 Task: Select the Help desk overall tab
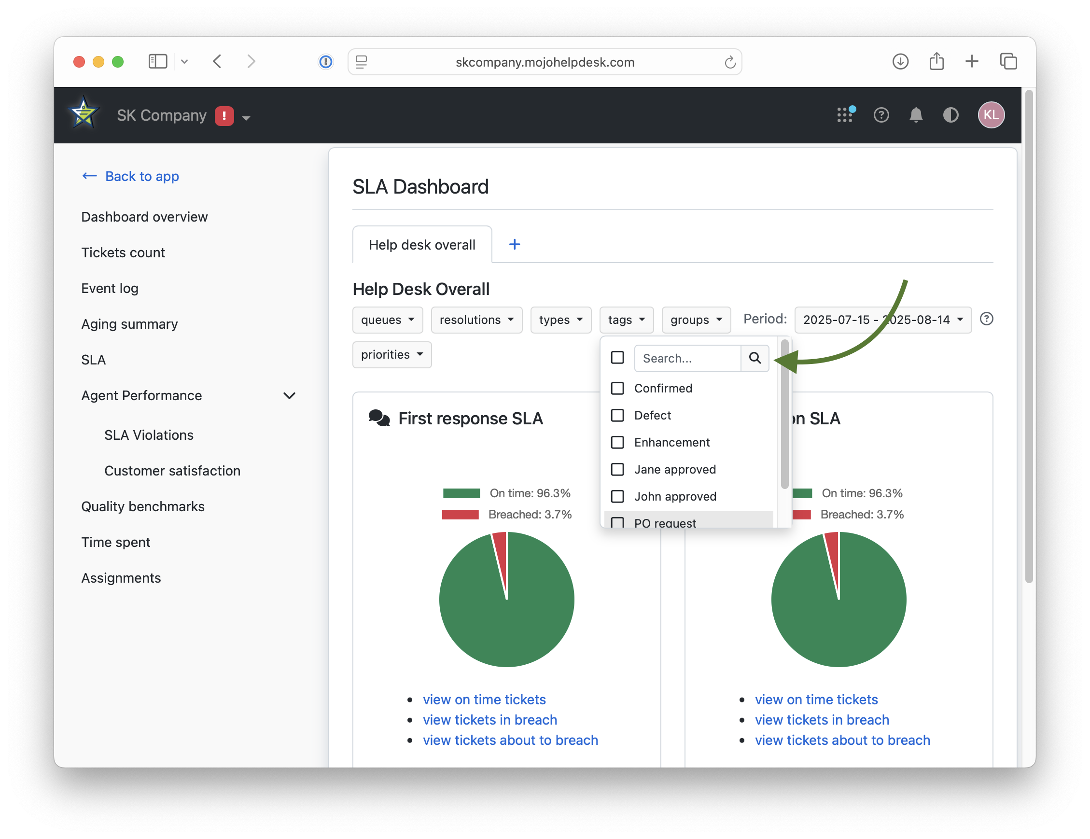[x=422, y=245]
